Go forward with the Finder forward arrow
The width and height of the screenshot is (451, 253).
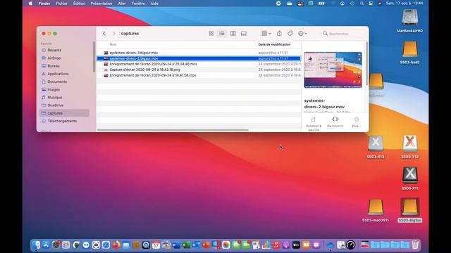tap(114, 34)
